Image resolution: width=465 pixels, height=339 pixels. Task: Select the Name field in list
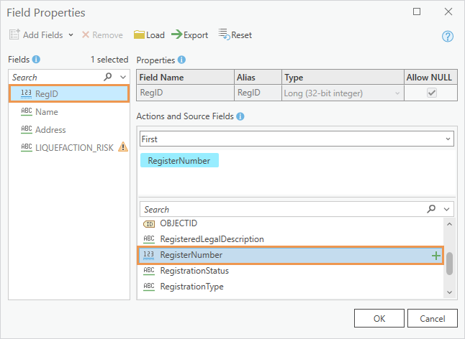pos(47,112)
